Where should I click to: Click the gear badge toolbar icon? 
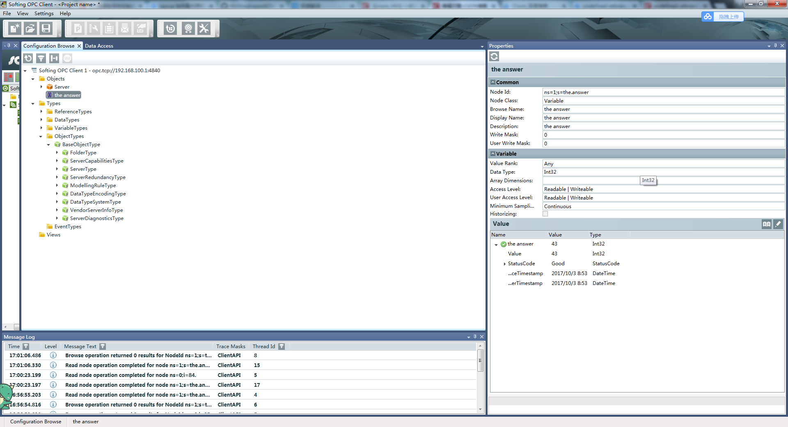188,28
